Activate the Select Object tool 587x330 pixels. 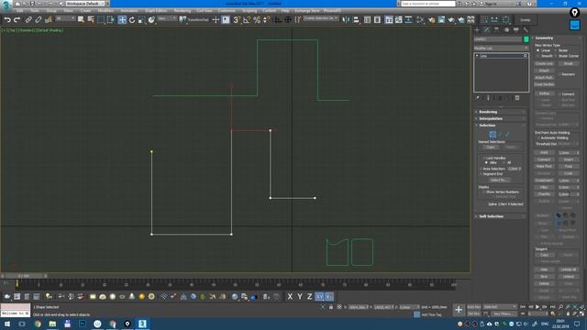(x=81, y=20)
